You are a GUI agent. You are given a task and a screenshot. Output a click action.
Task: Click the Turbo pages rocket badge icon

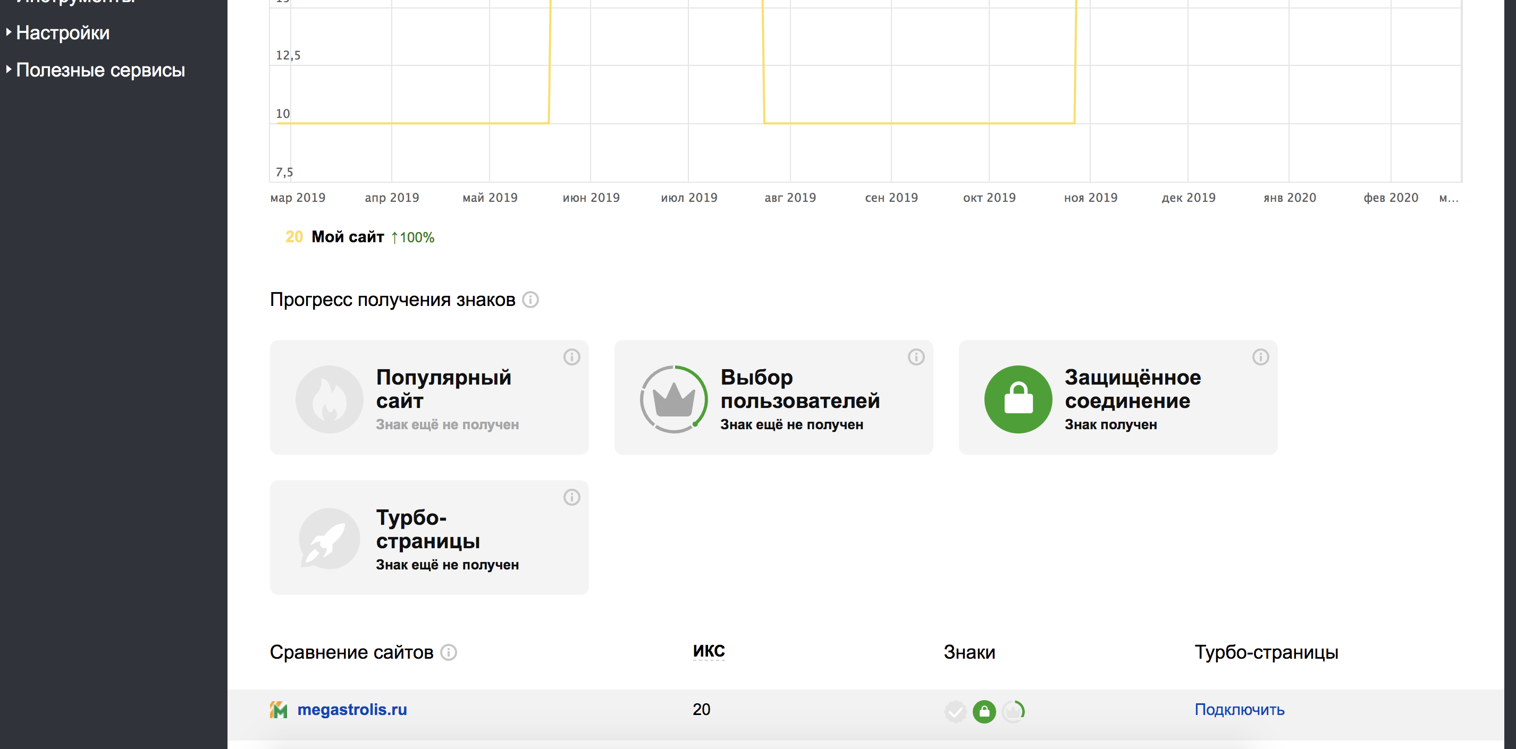(x=329, y=539)
